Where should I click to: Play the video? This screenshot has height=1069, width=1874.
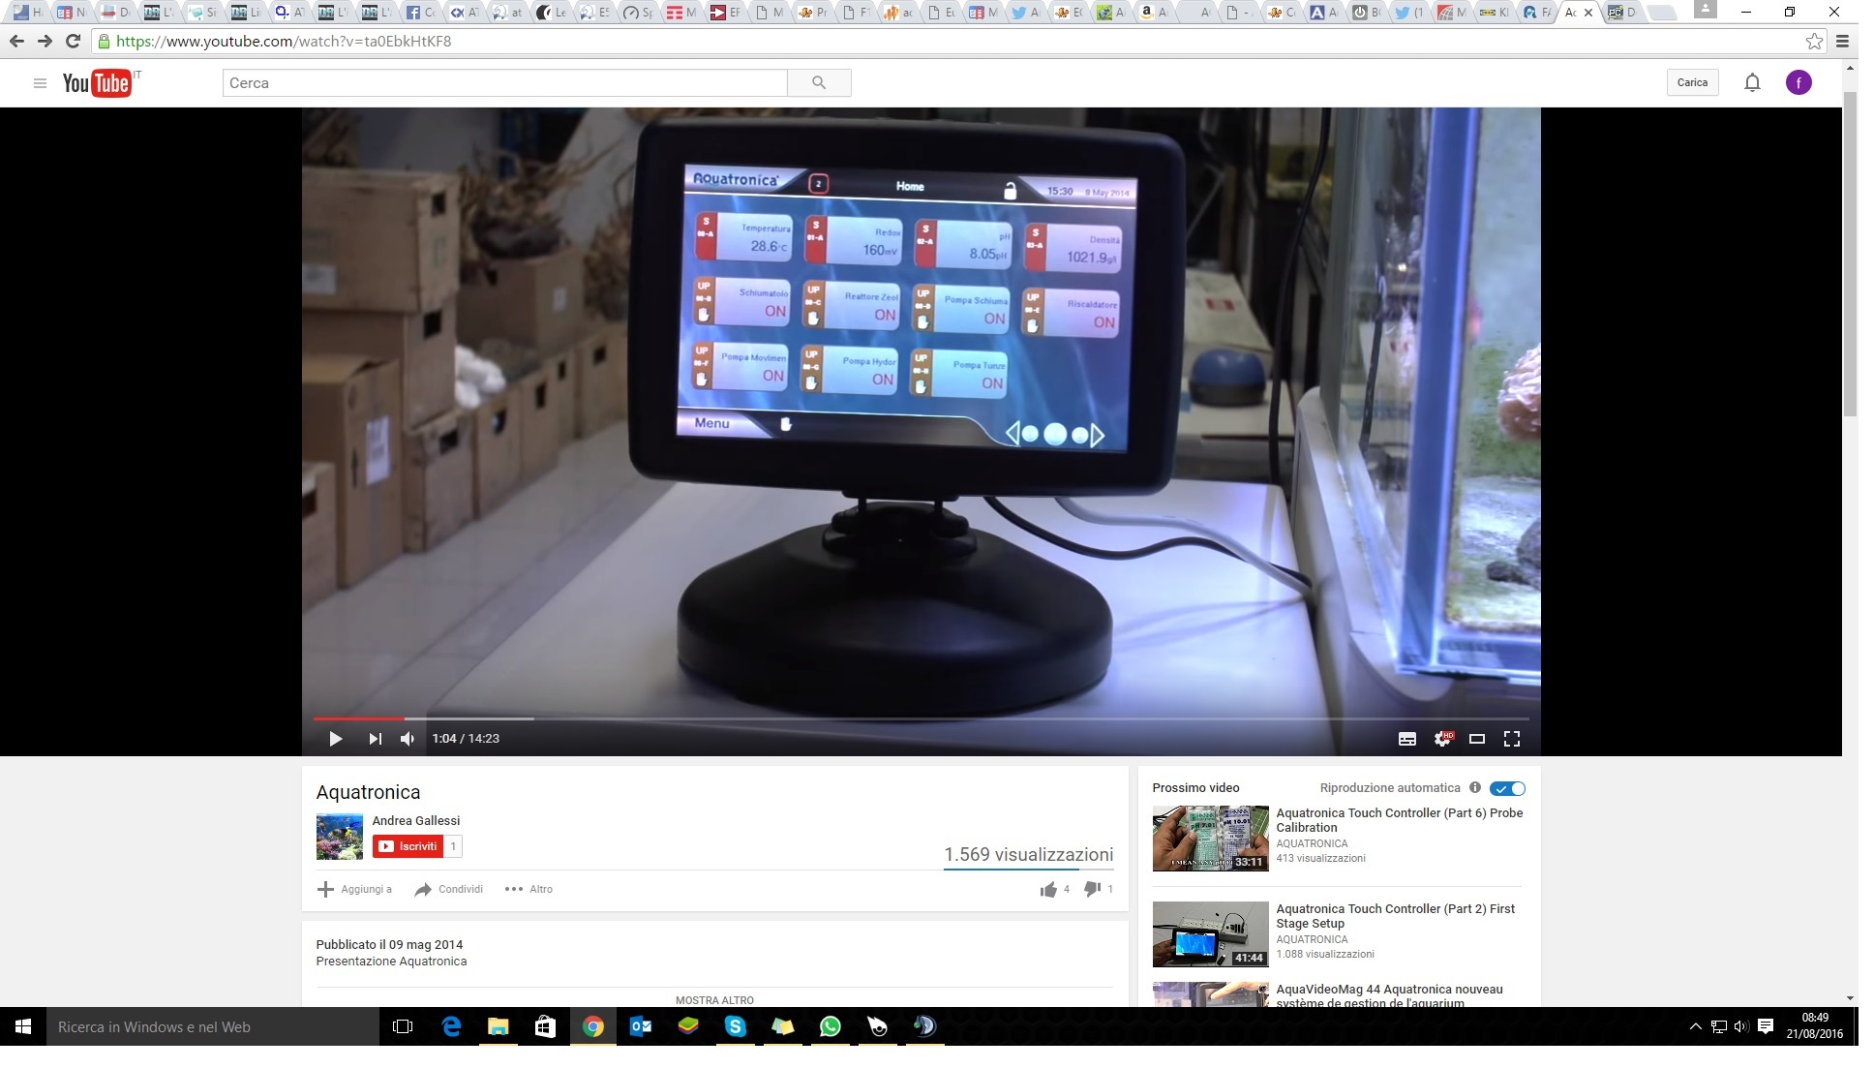pos(335,739)
